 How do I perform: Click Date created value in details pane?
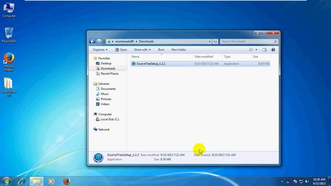click(223, 155)
